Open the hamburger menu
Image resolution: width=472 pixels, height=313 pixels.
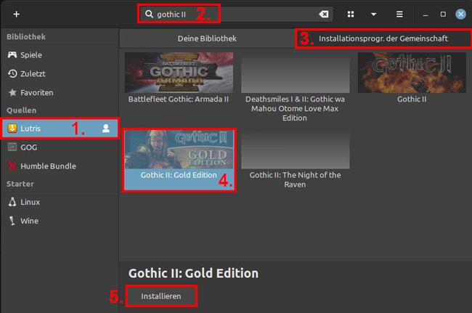tap(399, 14)
